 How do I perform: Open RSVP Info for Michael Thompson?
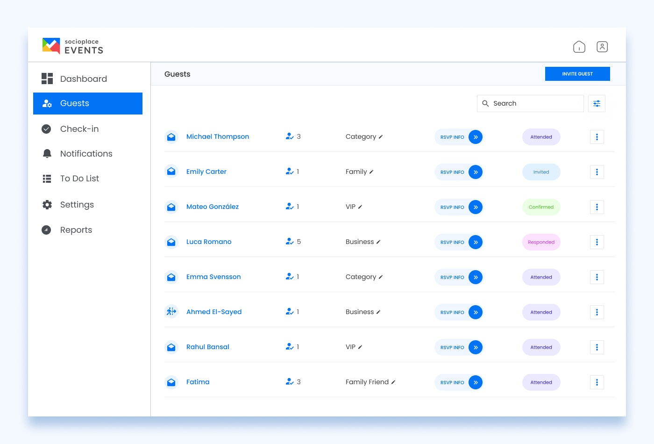459,137
